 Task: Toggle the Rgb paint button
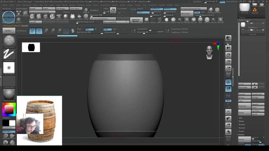(90, 29)
